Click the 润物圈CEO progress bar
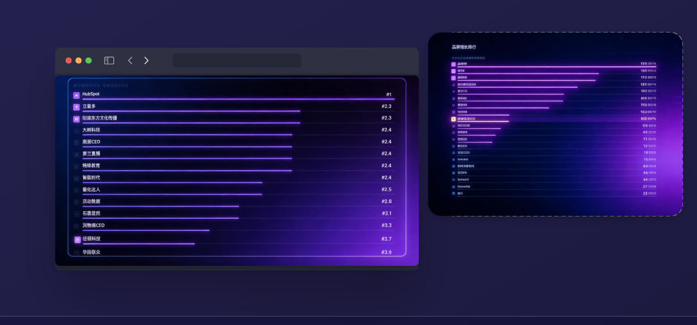Viewport: 697px width, 325px height. [x=146, y=230]
